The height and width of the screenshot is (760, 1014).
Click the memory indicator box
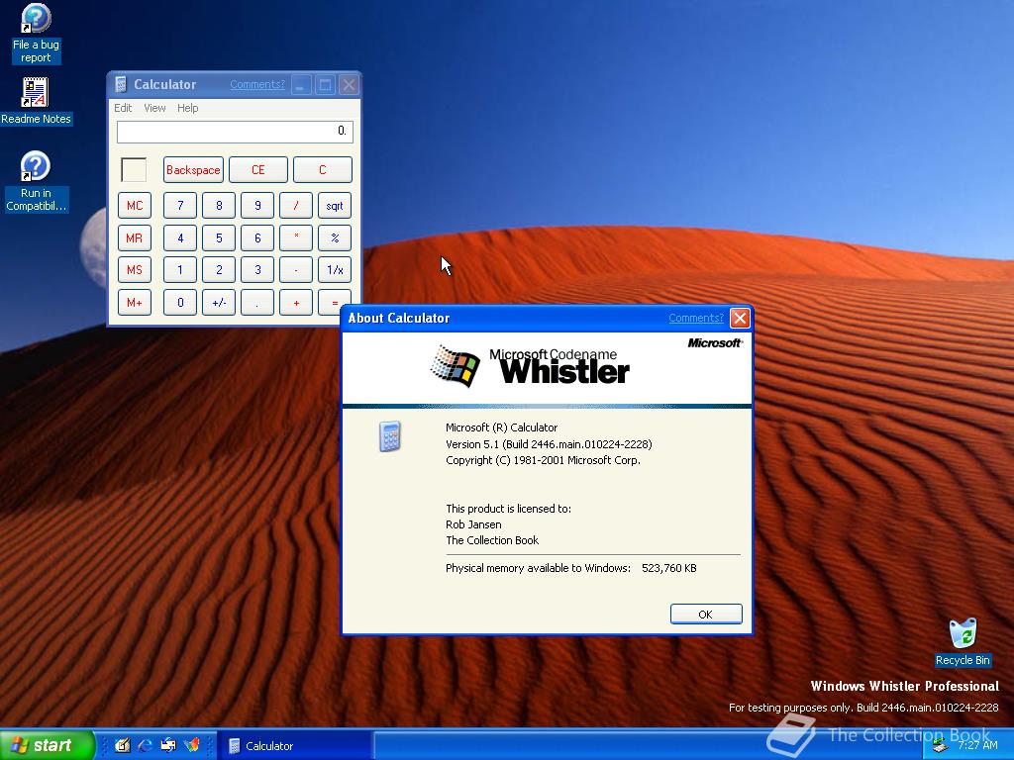pos(134,170)
